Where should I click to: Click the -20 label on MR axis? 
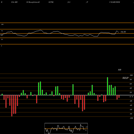tap(131, 101)
